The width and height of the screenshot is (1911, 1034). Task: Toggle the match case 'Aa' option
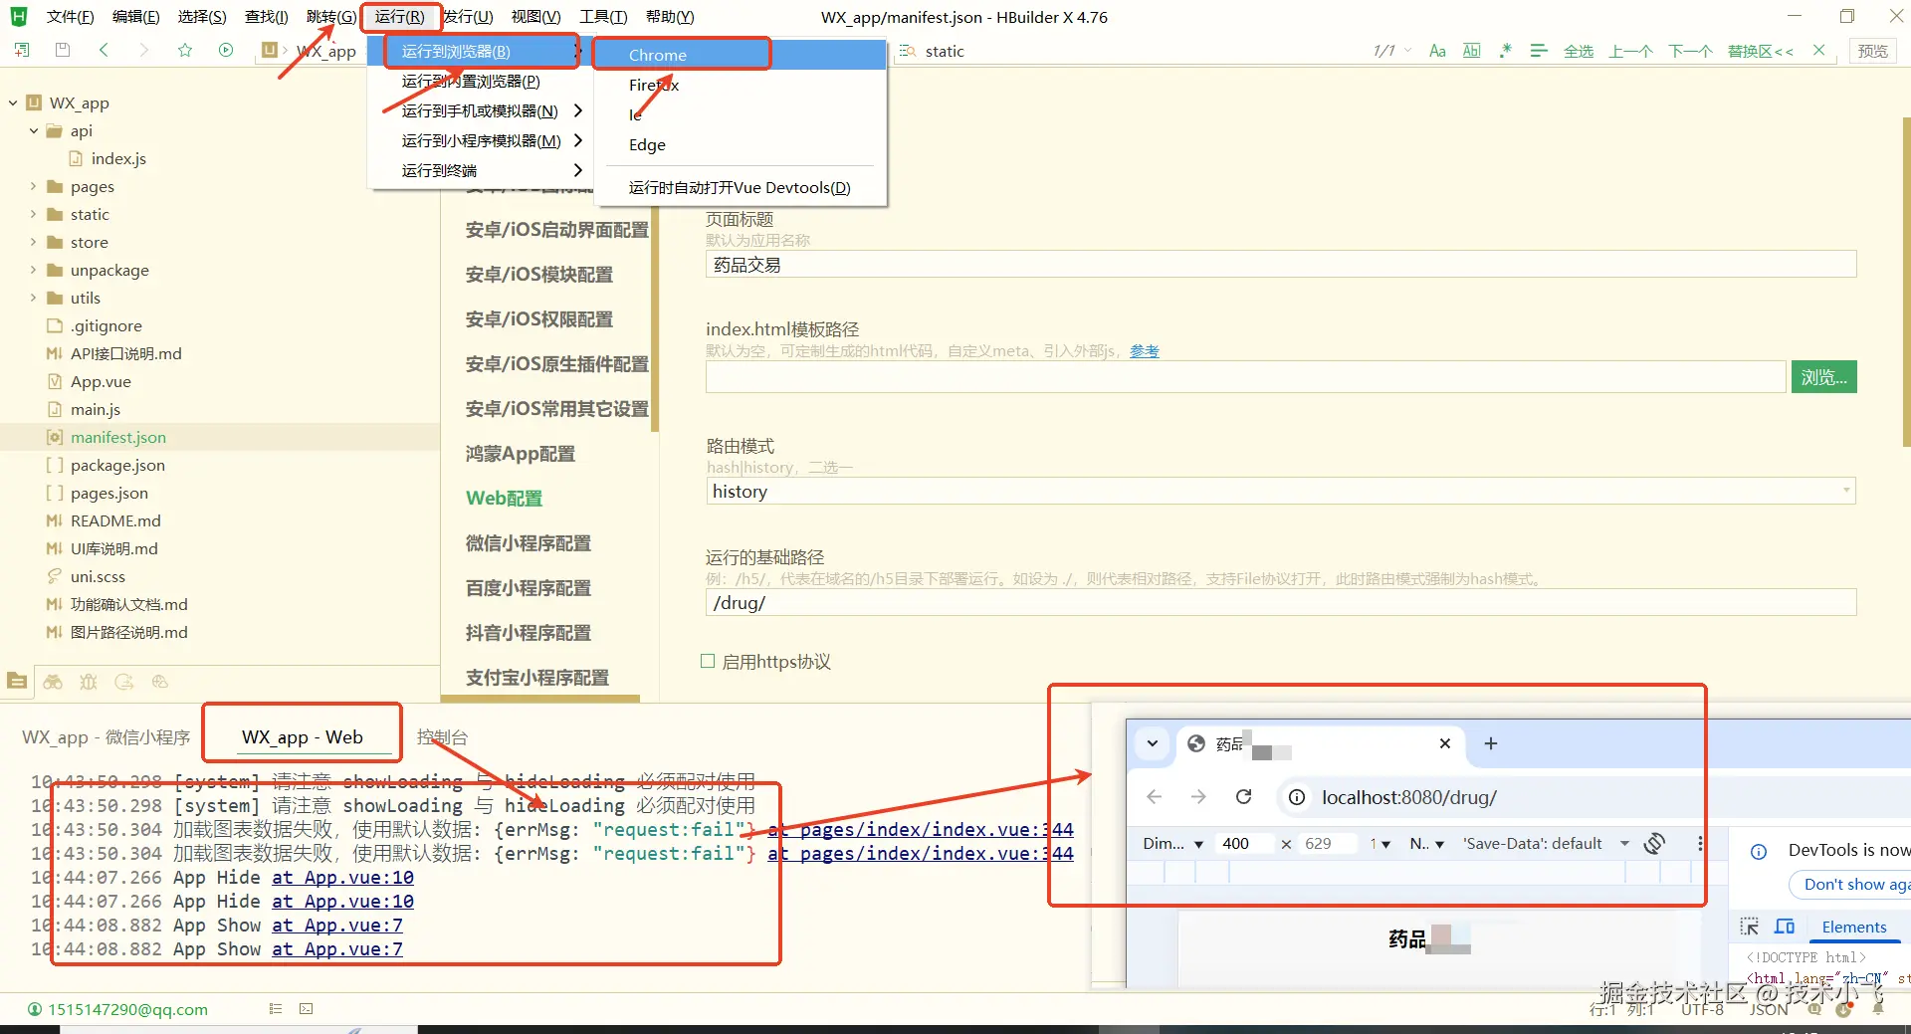1437,51
